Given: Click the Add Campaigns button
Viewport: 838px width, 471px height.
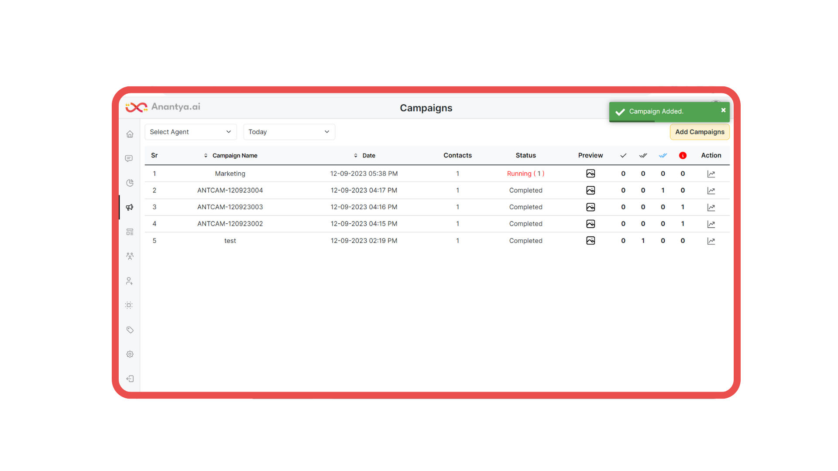Looking at the screenshot, I should click(700, 132).
